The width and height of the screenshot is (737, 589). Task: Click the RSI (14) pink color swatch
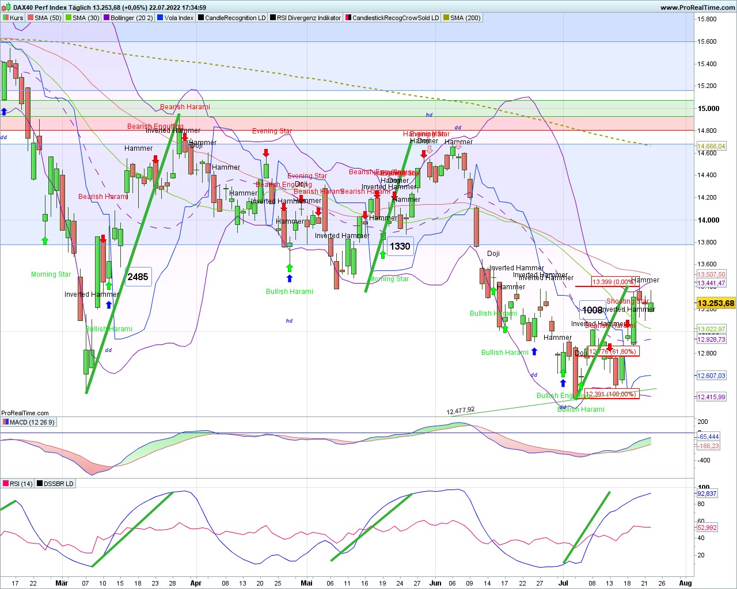(5, 483)
